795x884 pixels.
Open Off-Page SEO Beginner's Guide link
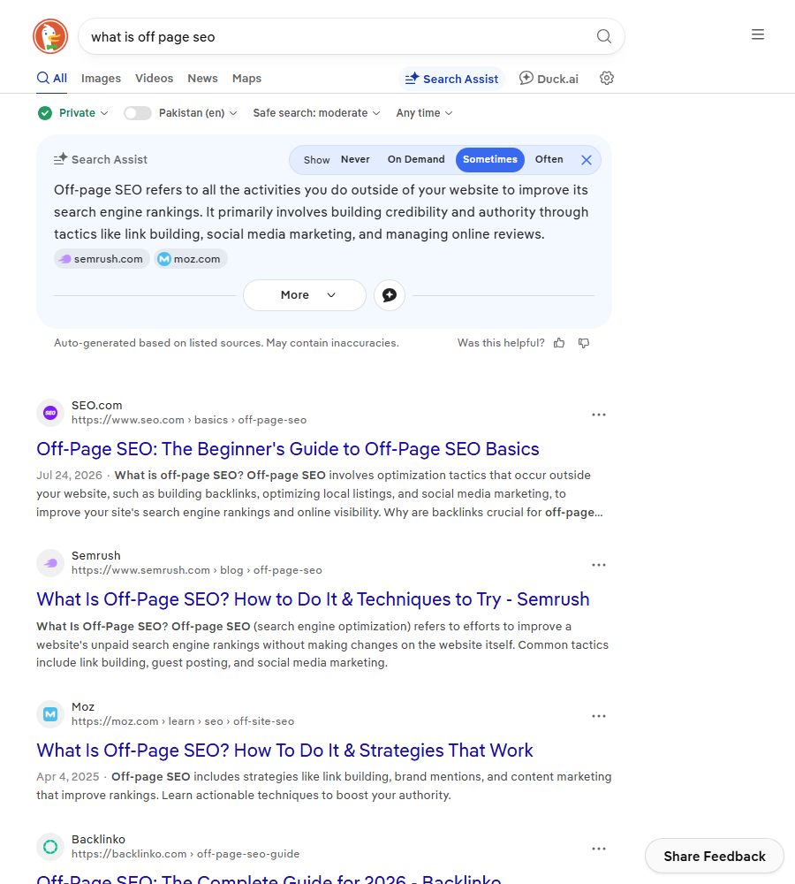coord(287,449)
